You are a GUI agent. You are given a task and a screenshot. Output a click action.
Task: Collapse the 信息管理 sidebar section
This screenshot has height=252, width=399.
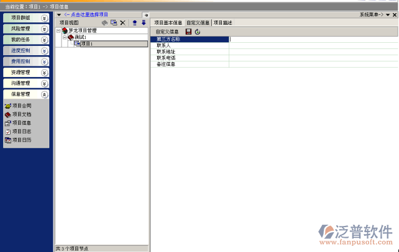click(x=45, y=94)
